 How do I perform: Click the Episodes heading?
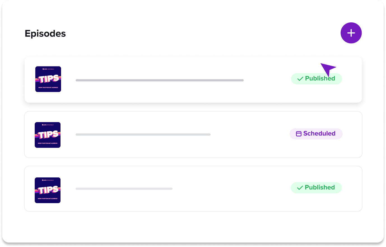(x=45, y=34)
